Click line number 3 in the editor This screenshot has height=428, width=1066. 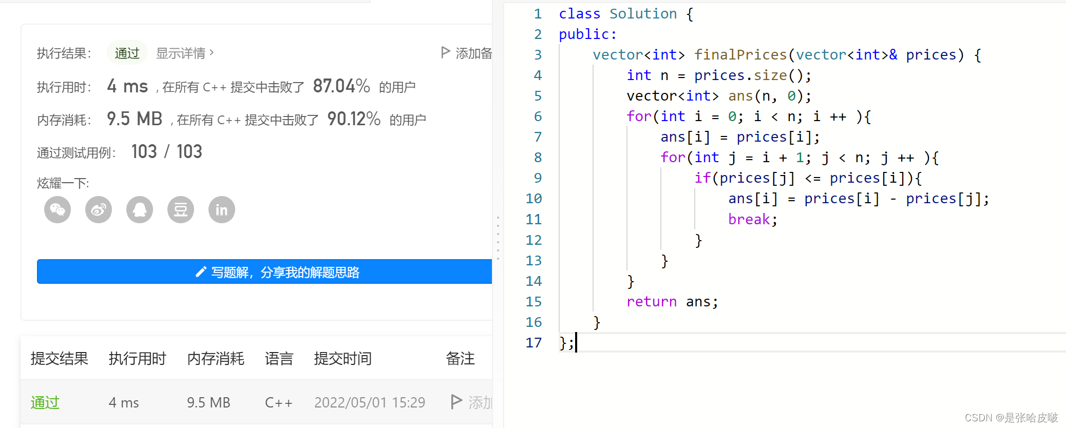click(x=538, y=55)
